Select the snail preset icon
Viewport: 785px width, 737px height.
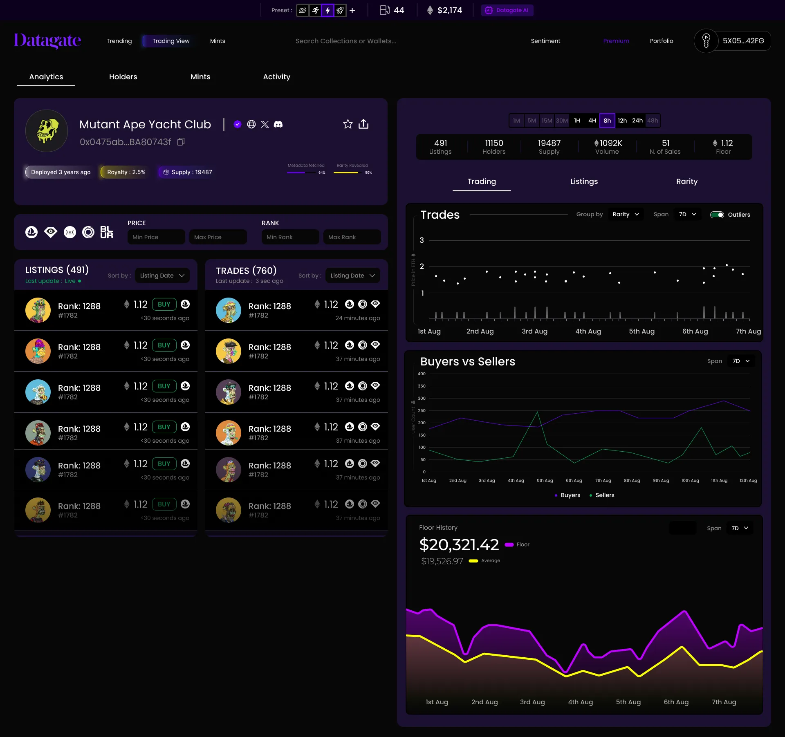tap(303, 10)
